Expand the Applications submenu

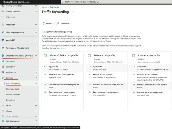[36, 72]
